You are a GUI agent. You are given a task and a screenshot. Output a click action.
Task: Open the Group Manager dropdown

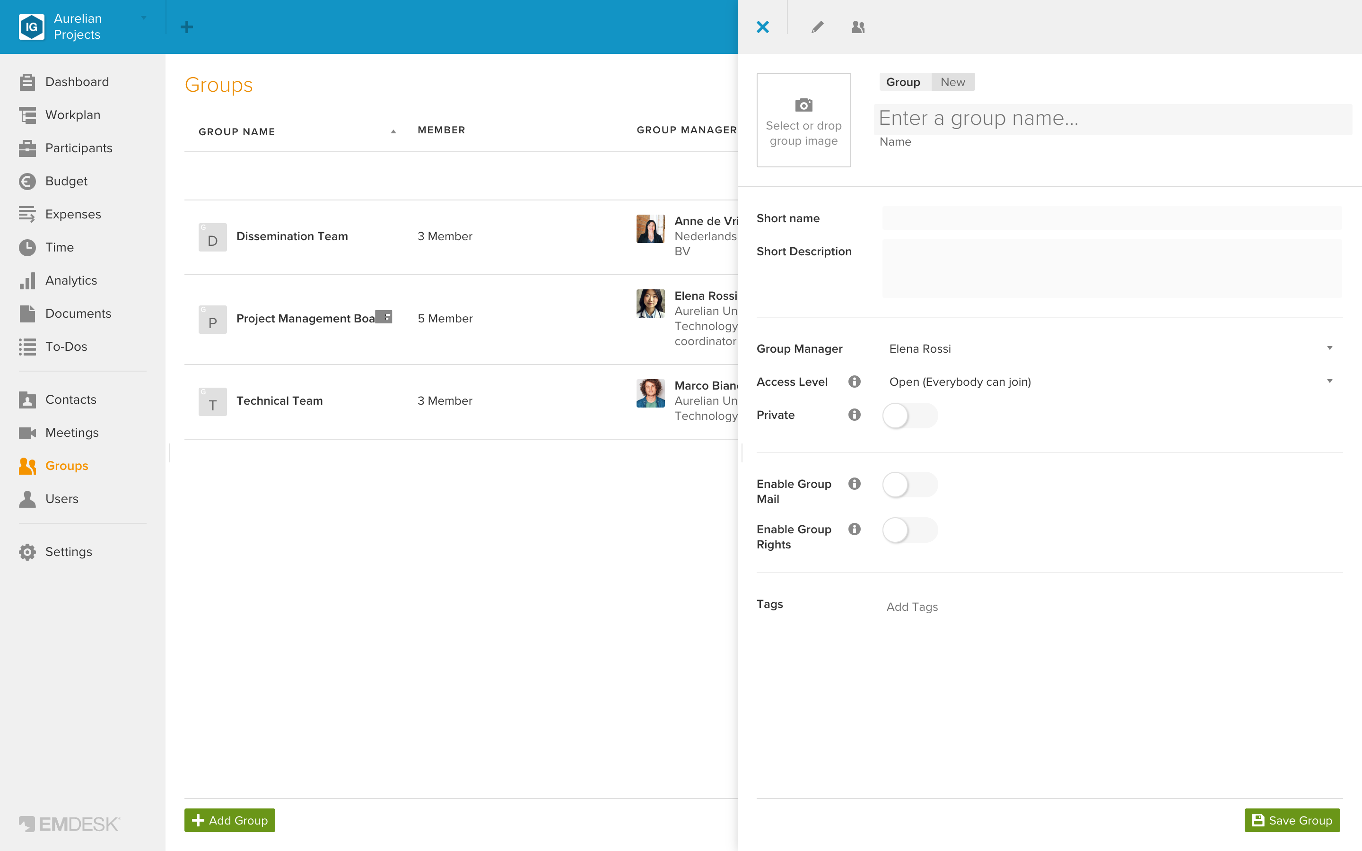(x=1111, y=349)
